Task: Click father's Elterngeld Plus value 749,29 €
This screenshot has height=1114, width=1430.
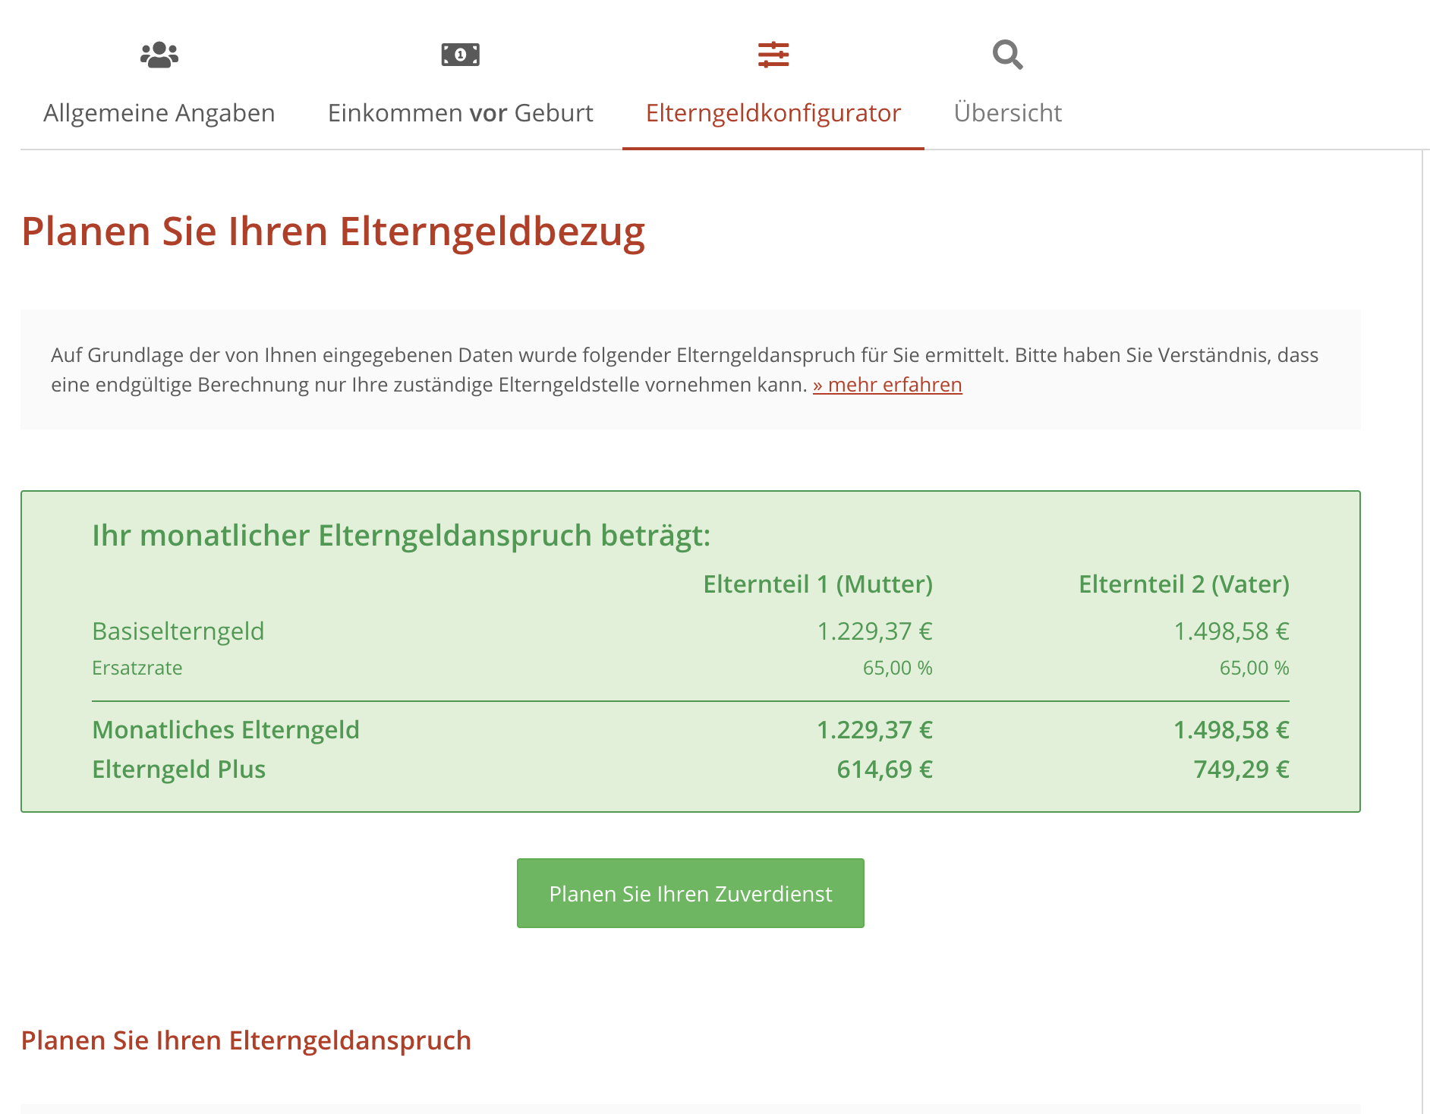Action: tap(1242, 769)
